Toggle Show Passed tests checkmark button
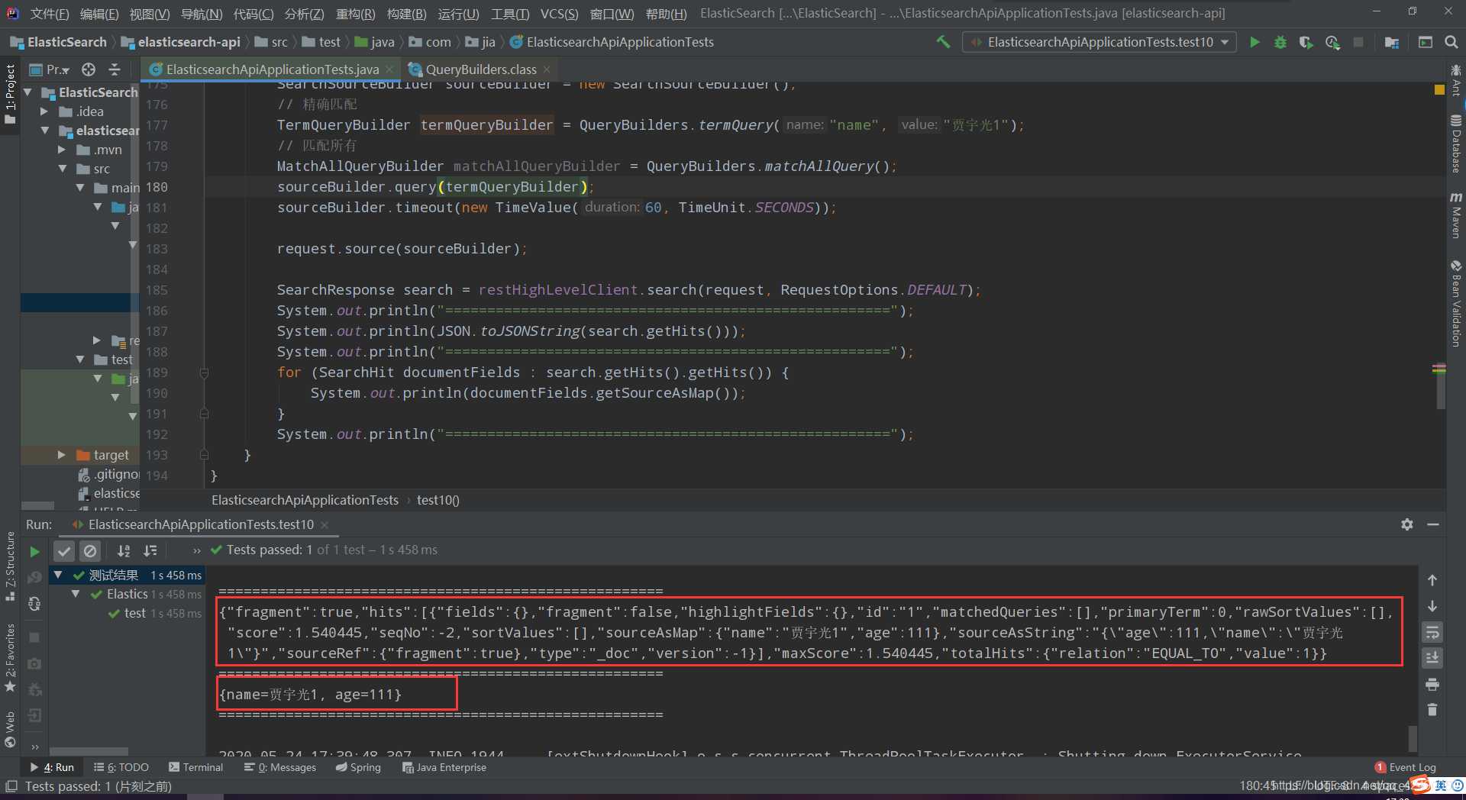Viewport: 1466px width, 800px height. point(64,550)
